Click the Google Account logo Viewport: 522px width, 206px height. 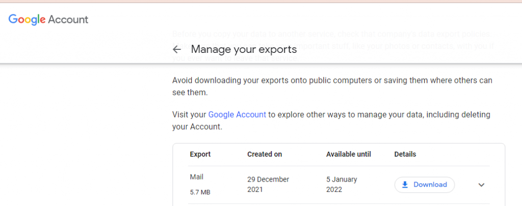click(48, 20)
